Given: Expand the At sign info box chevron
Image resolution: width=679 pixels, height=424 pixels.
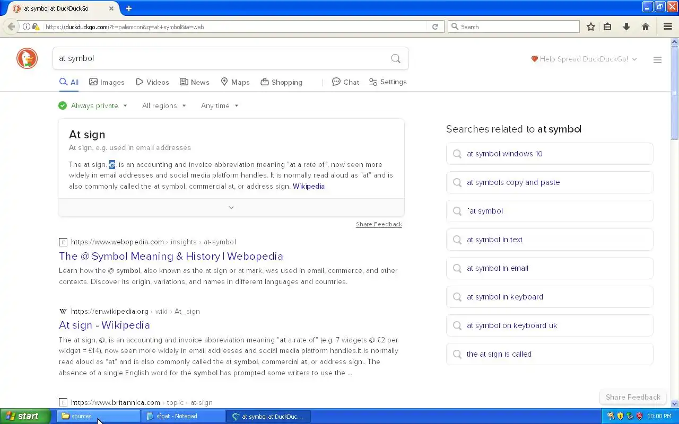Looking at the screenshot, I should [x=231, y=208].
